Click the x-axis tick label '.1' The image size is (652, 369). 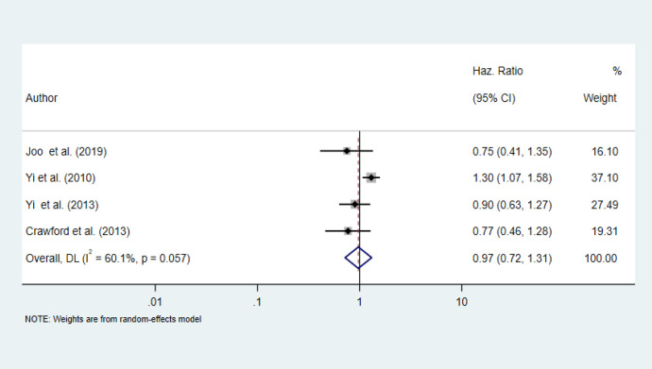[257, 302]
